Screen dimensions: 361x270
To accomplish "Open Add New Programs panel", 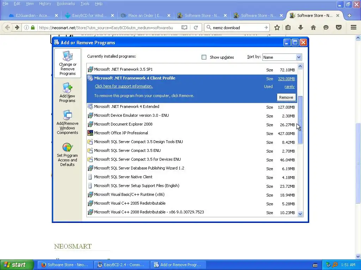I will pos(67,93).
